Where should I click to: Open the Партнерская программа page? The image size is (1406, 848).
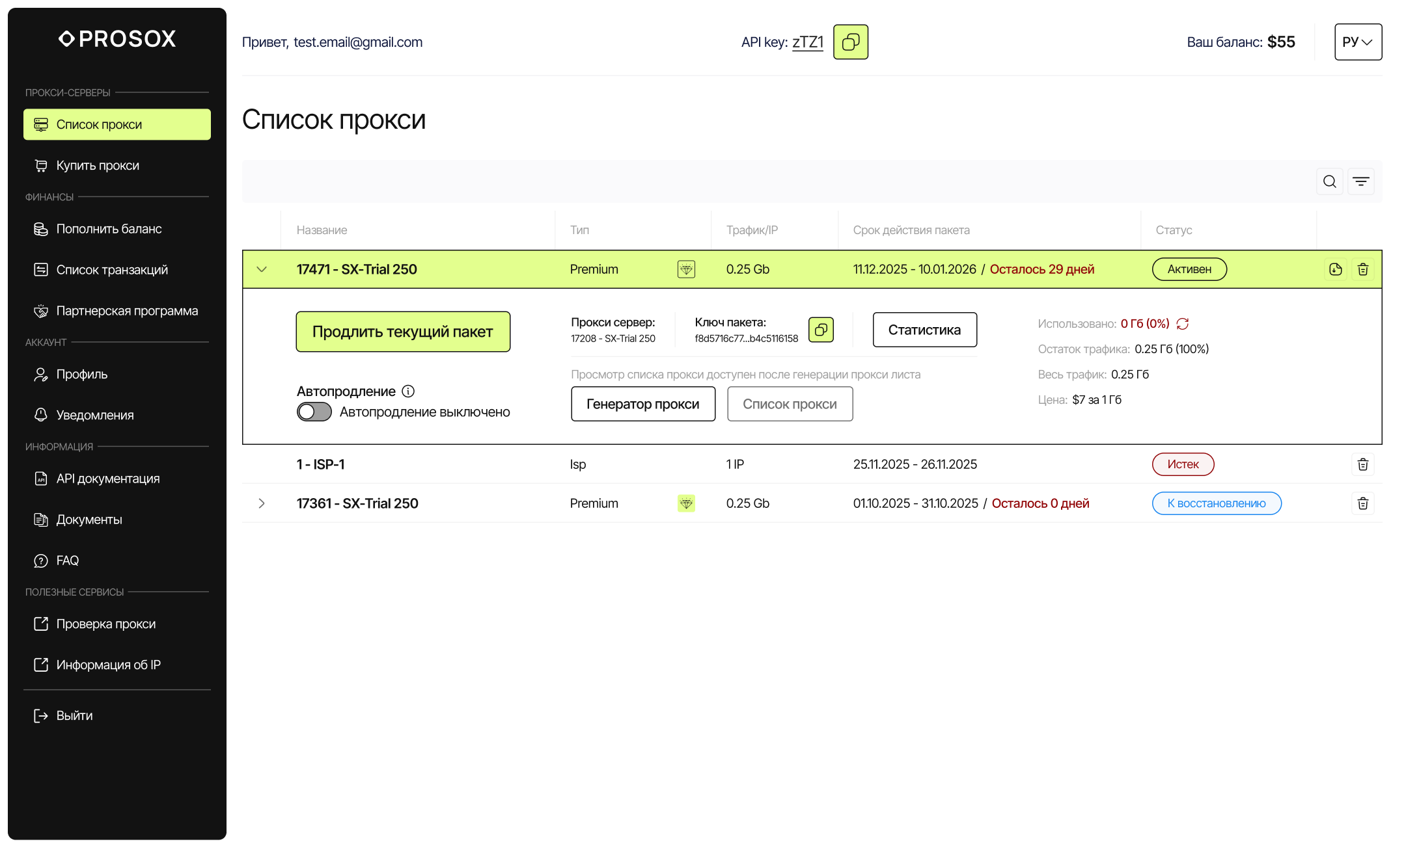127,311
